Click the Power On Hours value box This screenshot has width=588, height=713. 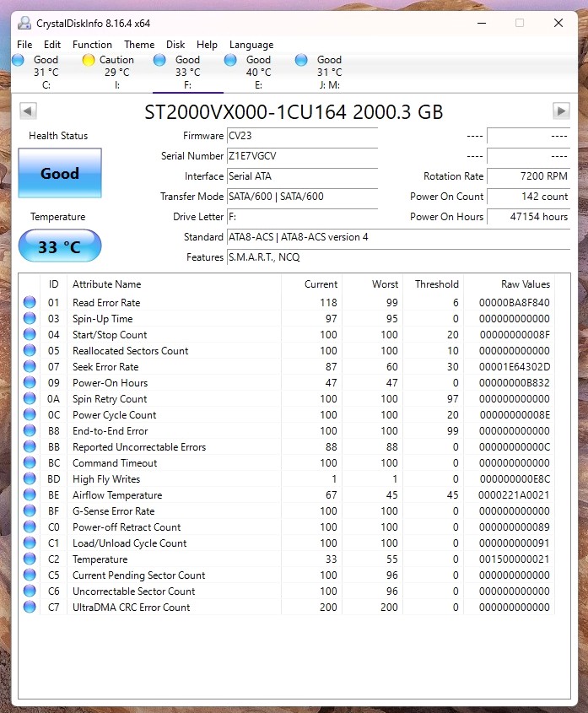[x=528, y=217]
